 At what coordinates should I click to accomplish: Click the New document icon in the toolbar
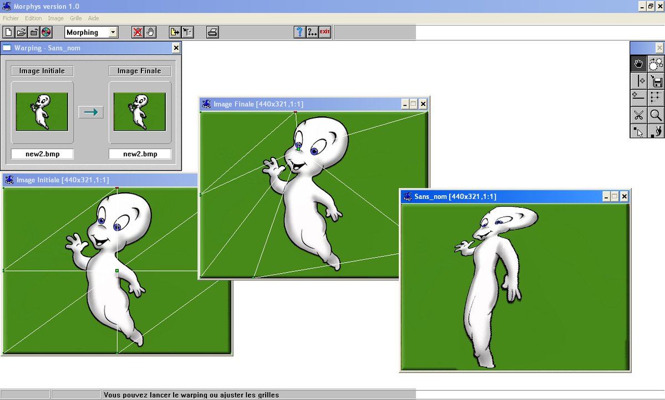click(8, 32)
